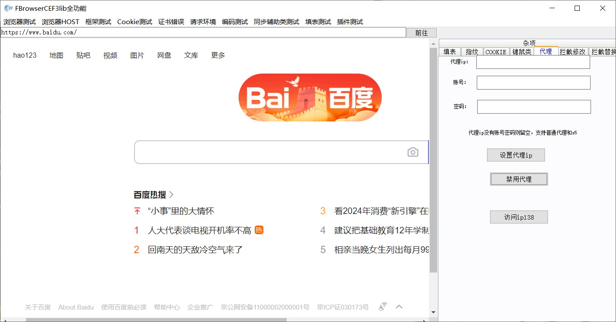Open hot search 相亲当晚女生列出每月
This screenshot has height=322, width=616.
pos(381,250)
